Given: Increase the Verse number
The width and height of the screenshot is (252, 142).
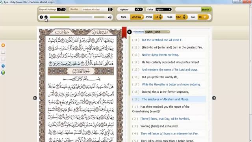Looking at the screenshot, I should [x=160, y=16].
